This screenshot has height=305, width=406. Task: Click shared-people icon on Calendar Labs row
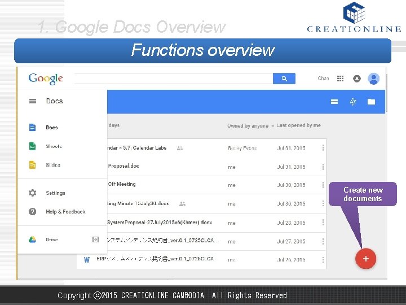click(x=180, y=149)
